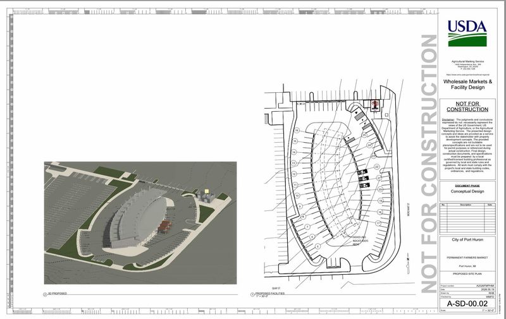
Task: Click the 3D proposed market rendering image
Action: [140, 223]
